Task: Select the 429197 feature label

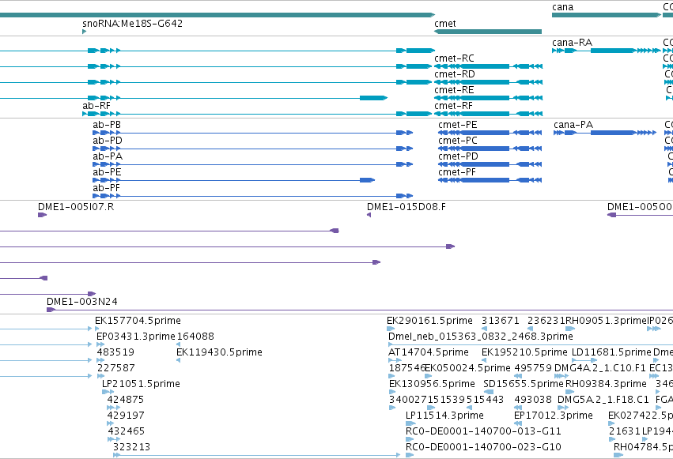Action: (x=126, y=415)
